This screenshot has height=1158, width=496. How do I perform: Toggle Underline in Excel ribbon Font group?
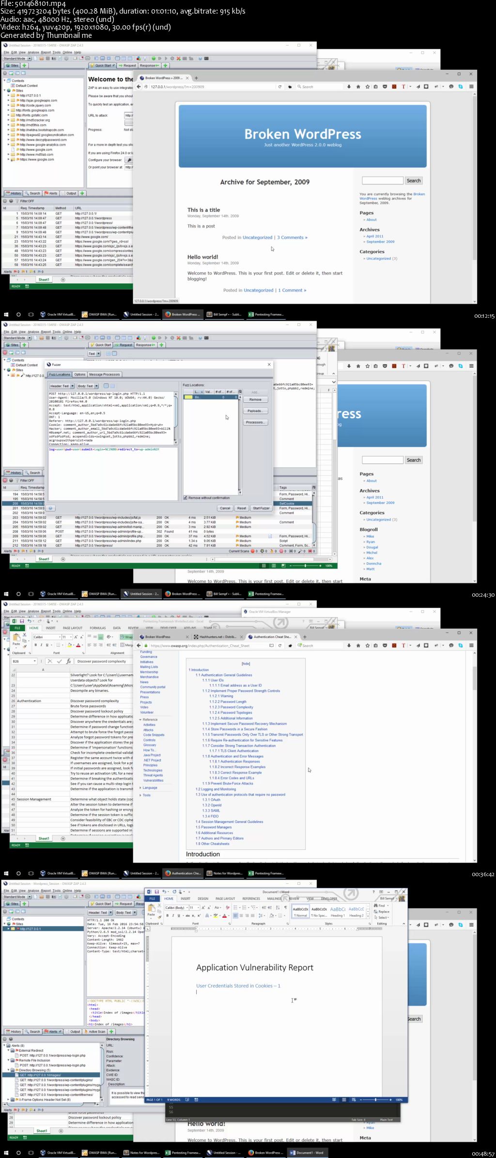click(47, 645)
